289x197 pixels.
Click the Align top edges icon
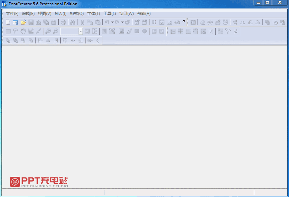pos(65,40)
